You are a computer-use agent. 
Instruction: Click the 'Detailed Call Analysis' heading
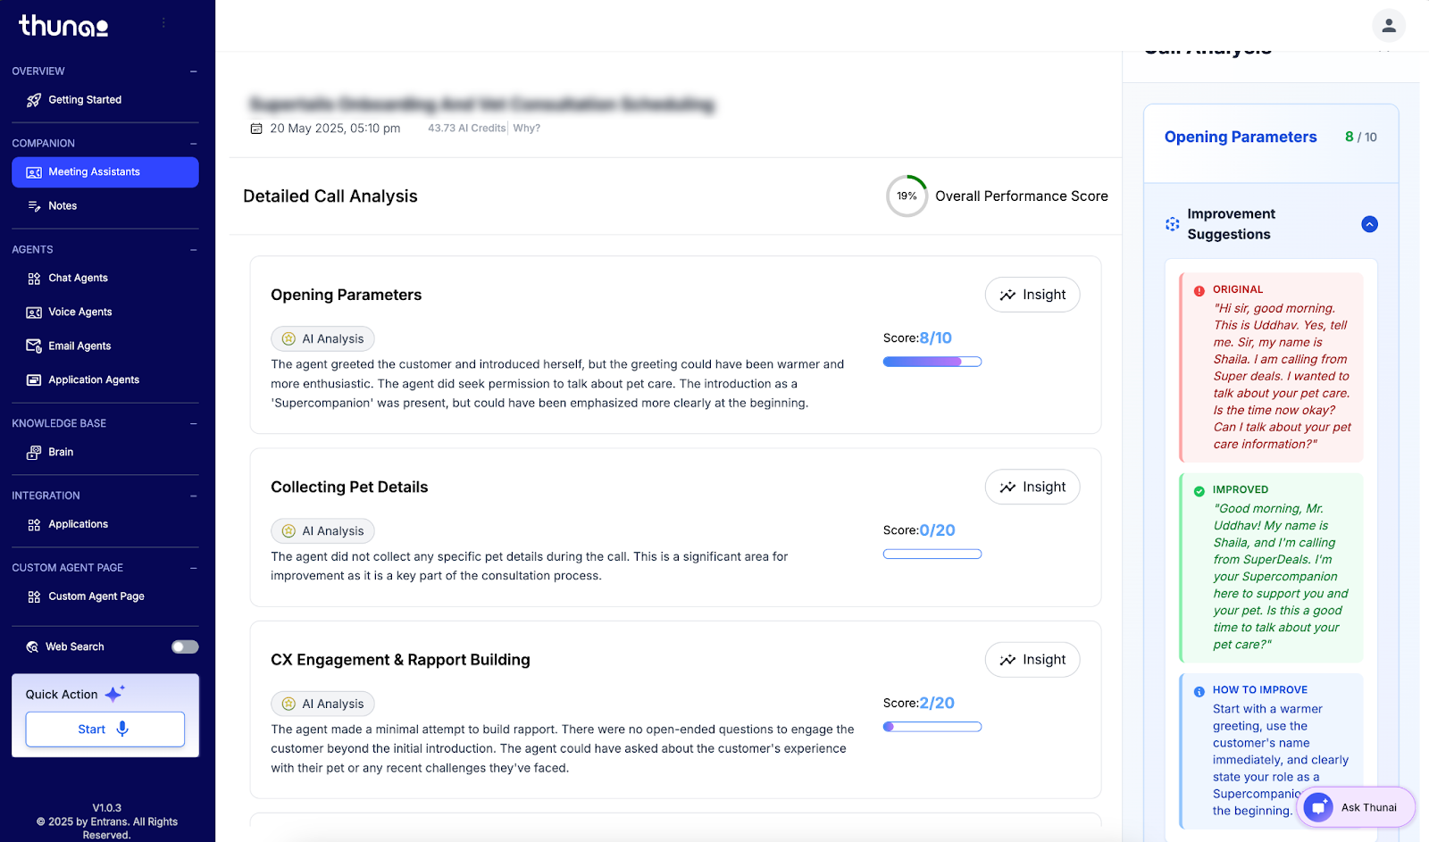pyautogui.click(x=330, y=196)
